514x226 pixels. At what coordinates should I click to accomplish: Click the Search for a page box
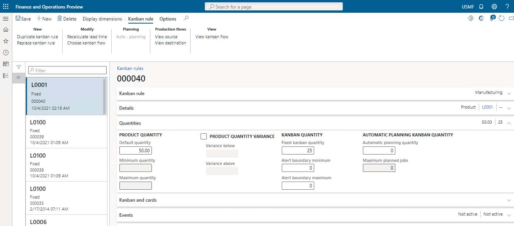click(274, 7)
